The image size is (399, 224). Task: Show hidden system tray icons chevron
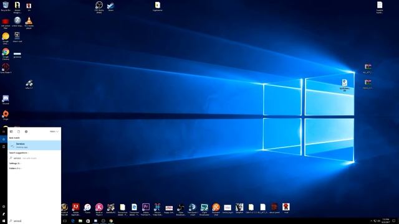[x=371, y=221]
